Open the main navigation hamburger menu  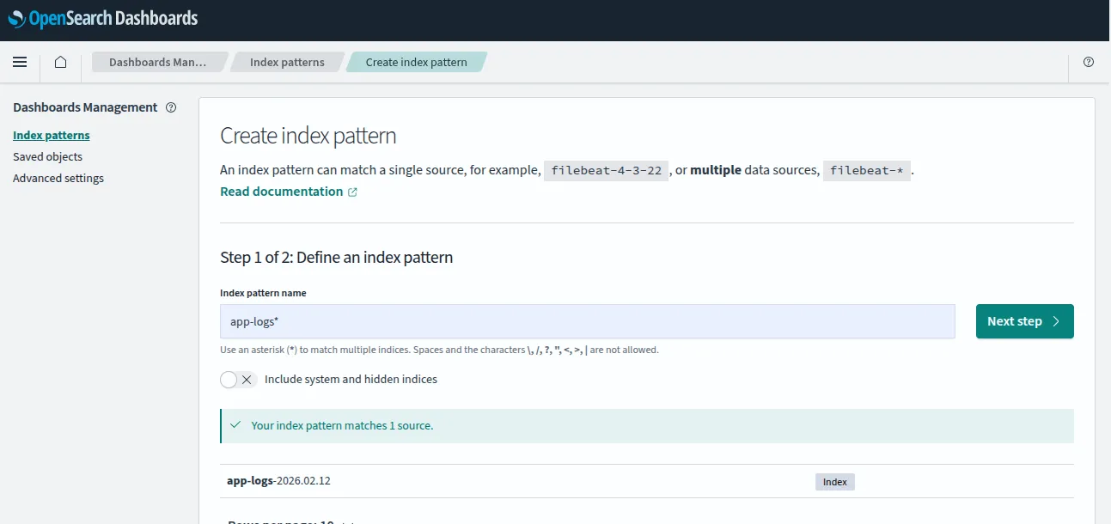(x=20, y=61)
